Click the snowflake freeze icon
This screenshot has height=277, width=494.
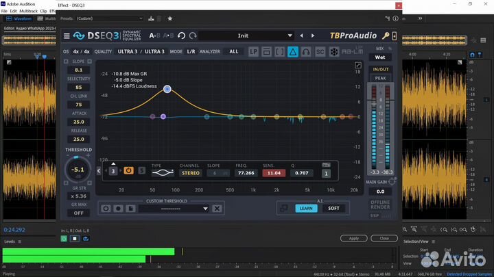coord(334,51)
